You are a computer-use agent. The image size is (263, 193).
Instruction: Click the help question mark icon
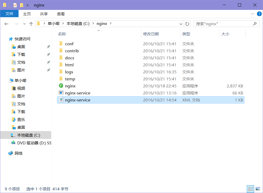click(x=259, y=14)
